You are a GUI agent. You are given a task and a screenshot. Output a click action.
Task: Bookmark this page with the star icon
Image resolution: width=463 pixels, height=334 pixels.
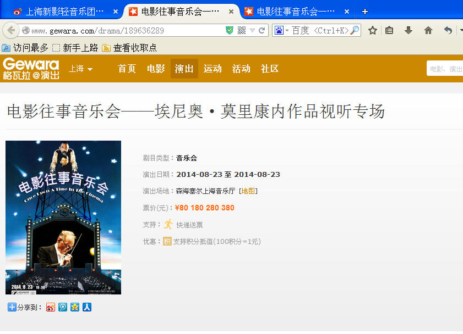(373, 30)
